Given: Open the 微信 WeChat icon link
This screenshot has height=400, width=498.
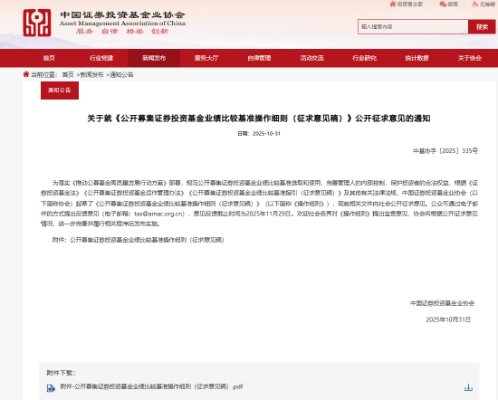Looking at the screenshot, I should pos(448,5).
